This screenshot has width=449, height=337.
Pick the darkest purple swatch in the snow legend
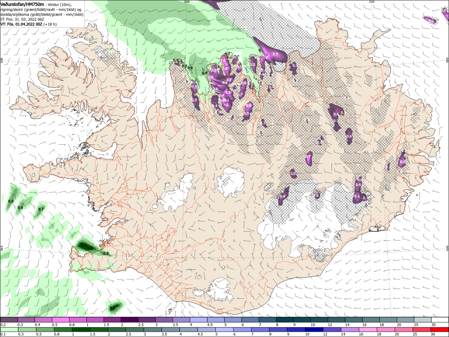pos(129,320)
